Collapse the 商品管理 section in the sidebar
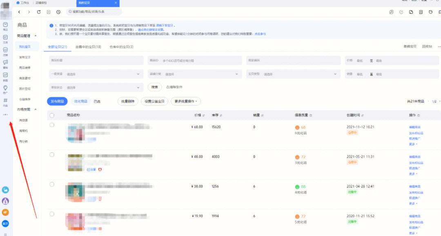Viewport: 441px width, 236px height. [35, 36]
